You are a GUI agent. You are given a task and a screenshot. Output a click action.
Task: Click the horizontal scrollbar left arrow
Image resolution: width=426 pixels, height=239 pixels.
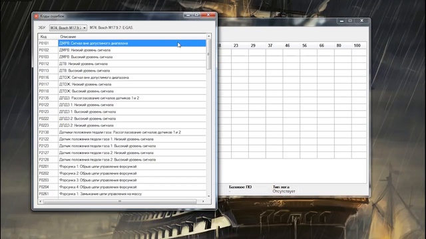[x=41, y=201]
